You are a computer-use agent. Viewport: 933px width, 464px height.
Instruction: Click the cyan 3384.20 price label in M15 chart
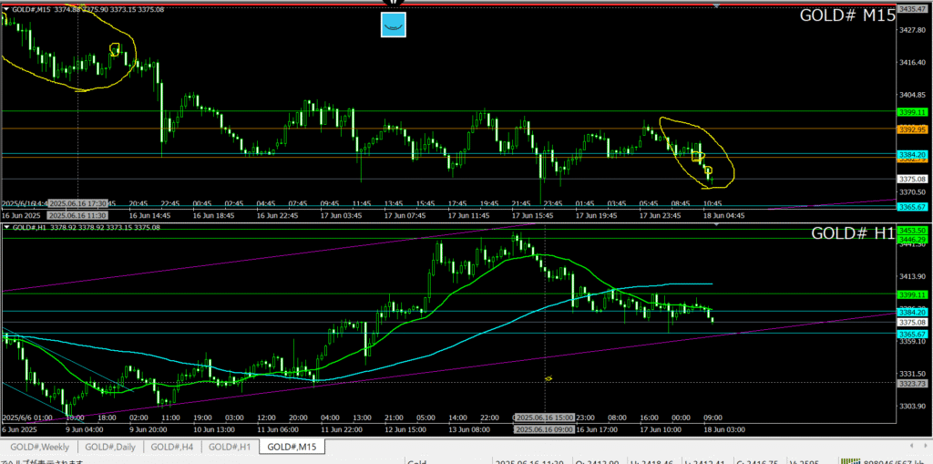[x=914, y=154]
